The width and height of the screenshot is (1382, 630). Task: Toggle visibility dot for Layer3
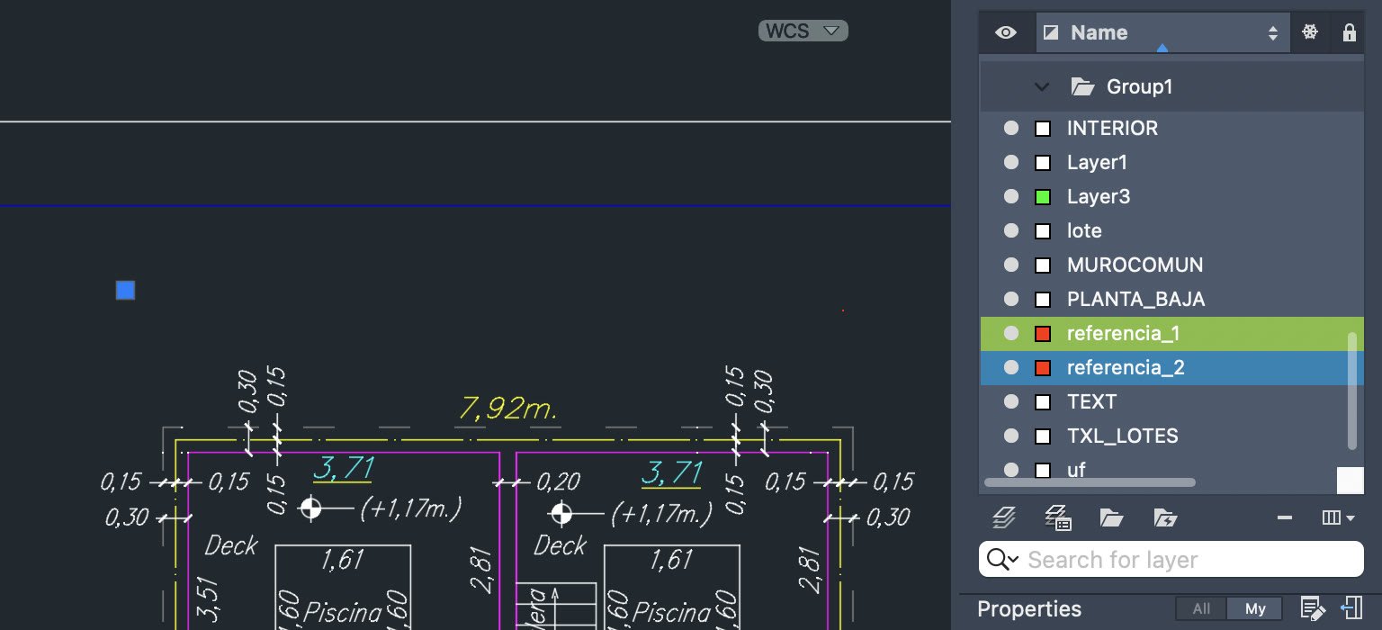coord(1011,197)
